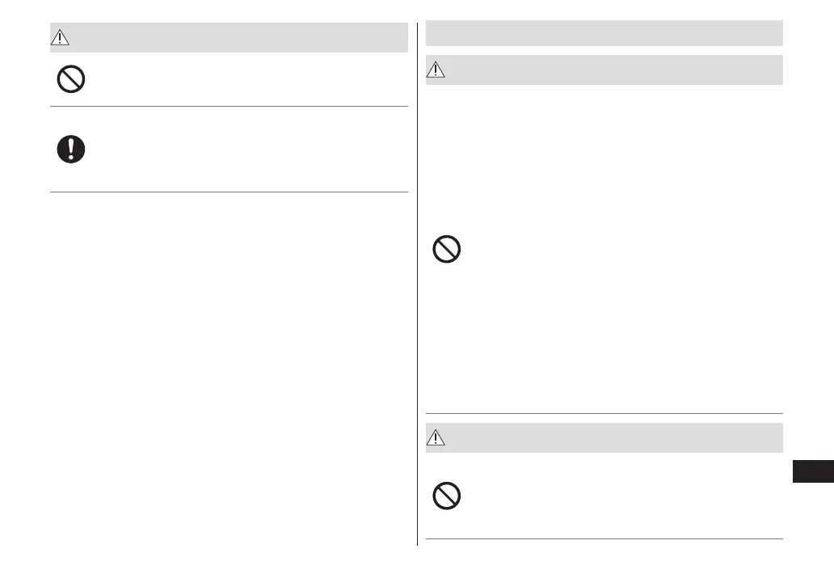Click the blank text area beside the exclamation icon
Image resolution: width=834 pixels, height=587 pixels.
[242, 150]
